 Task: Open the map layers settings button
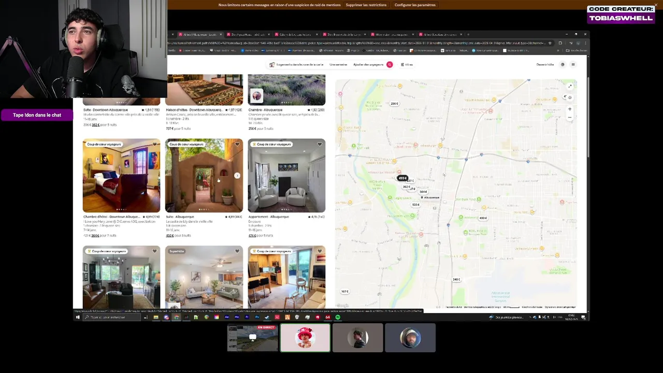(x=570, y=97)
